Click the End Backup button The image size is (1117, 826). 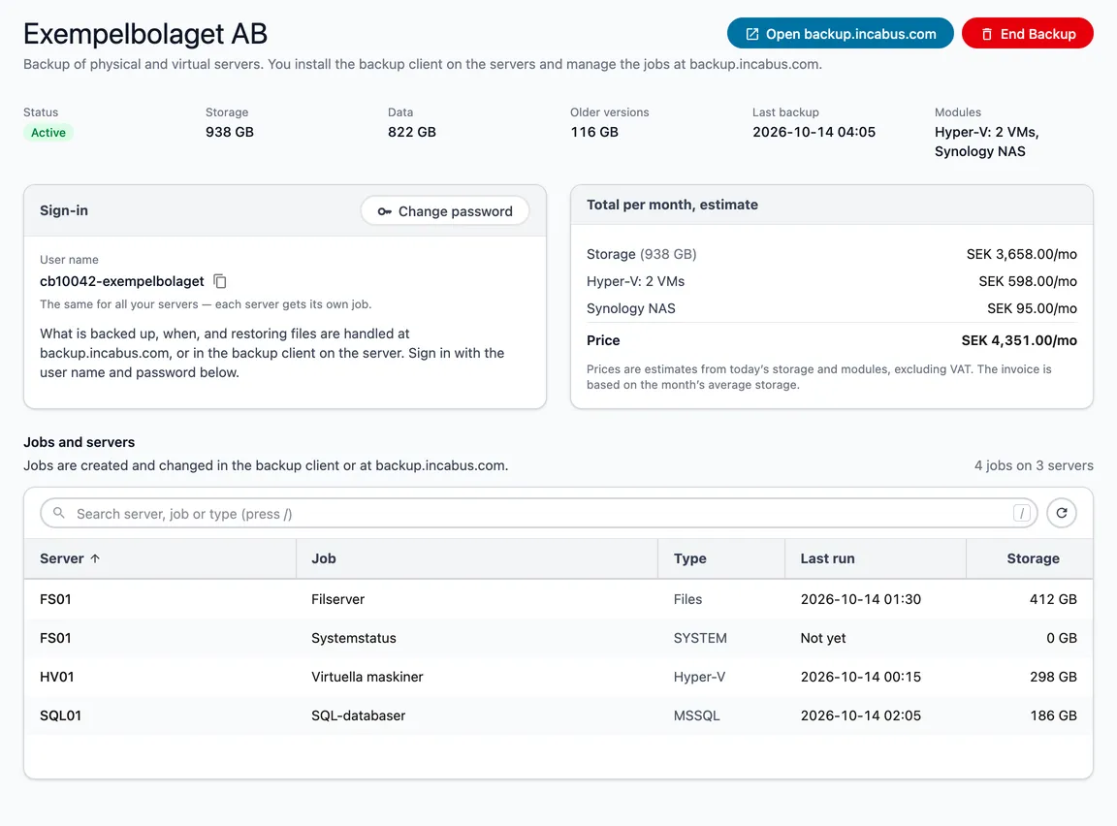coord(1027,34)
